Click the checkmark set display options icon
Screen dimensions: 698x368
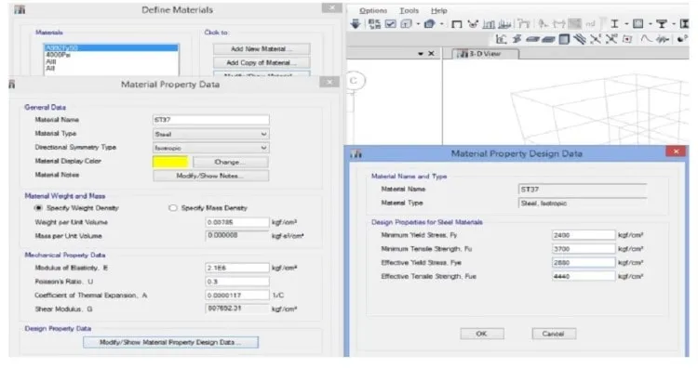click(x=390, y=24)
